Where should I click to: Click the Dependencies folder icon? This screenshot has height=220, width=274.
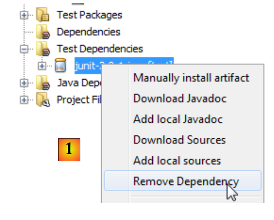pos(43,32)
